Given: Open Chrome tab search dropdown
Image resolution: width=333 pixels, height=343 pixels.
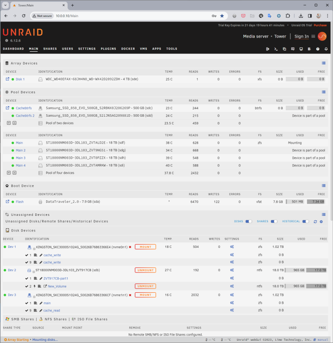Looking at the screenshot, I should (x=5, y=5).
